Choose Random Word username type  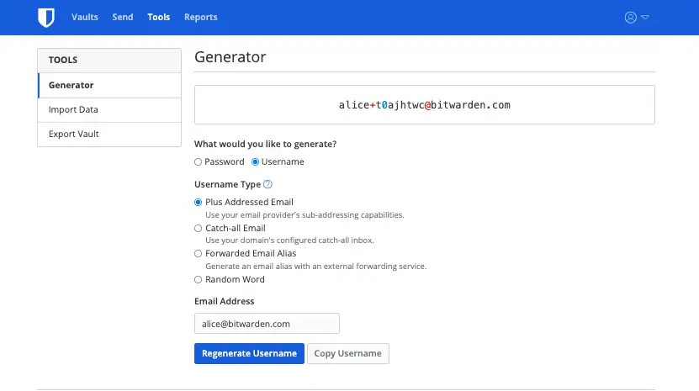pyautogui.click(x=198, y=279)
